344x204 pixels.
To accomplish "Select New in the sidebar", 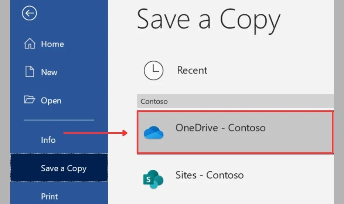I will pyautogui.click(x=59, y=72).
